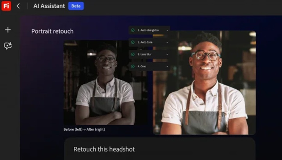Click the Lens blur green checkmark icon
This screenshot has width=282, height=160.
pyautogui.click(x=133, y=54)
